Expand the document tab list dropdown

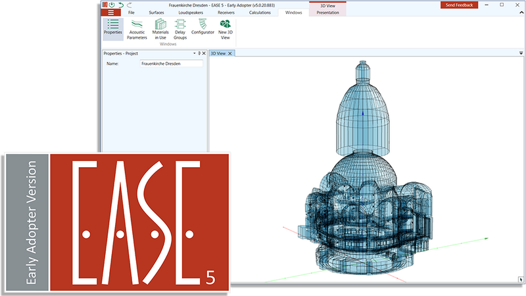(x=521, y=53)
